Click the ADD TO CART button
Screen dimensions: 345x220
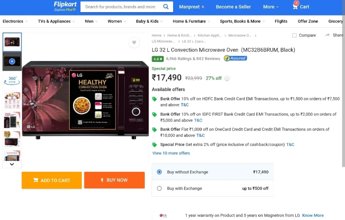[52, 180]
